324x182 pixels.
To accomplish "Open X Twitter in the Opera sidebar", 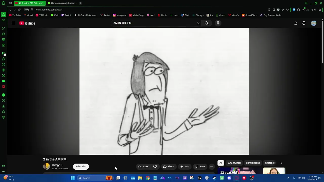I will point(3,76).
